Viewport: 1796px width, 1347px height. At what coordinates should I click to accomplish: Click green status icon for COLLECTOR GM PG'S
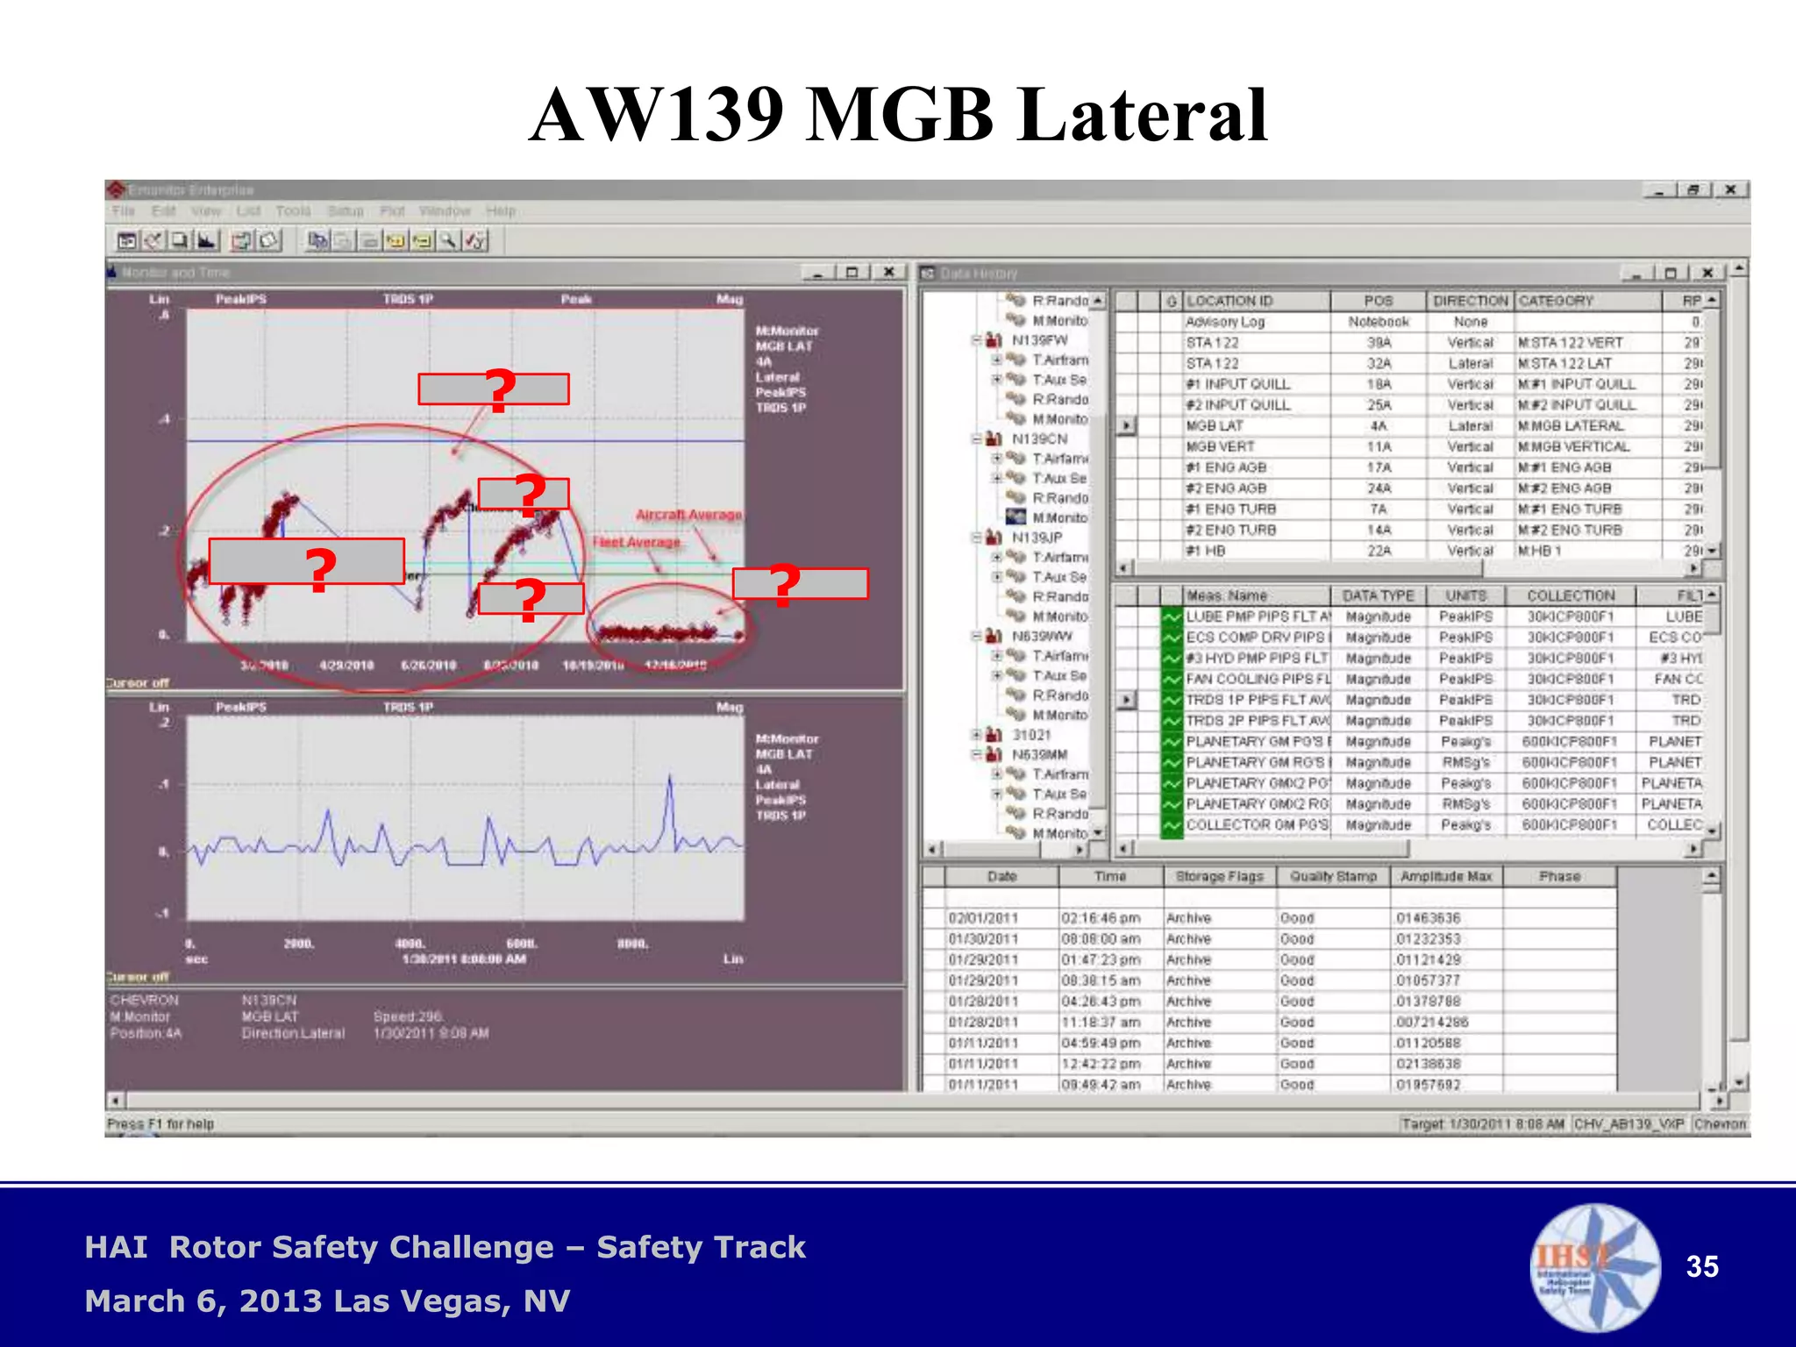coord(1172,825)
